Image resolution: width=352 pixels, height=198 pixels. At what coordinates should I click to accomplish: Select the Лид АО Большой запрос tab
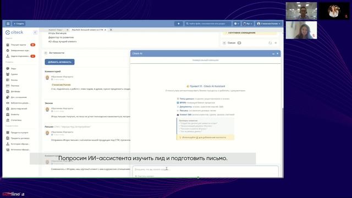(87, 30)
